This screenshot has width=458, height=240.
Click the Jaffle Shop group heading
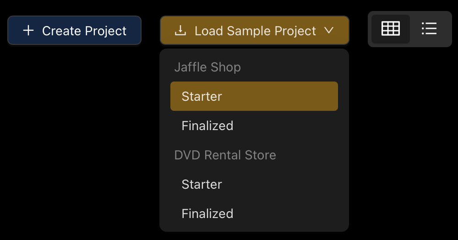point(207,67)
